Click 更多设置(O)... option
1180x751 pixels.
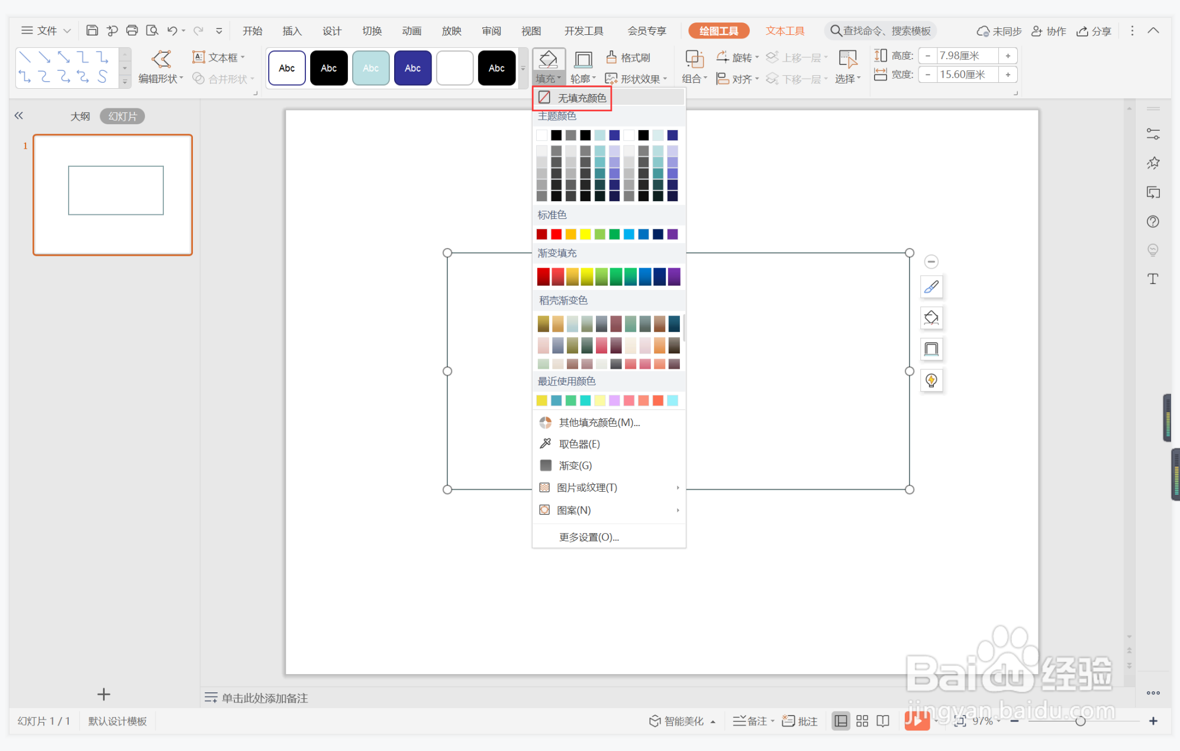click(588, 537)
